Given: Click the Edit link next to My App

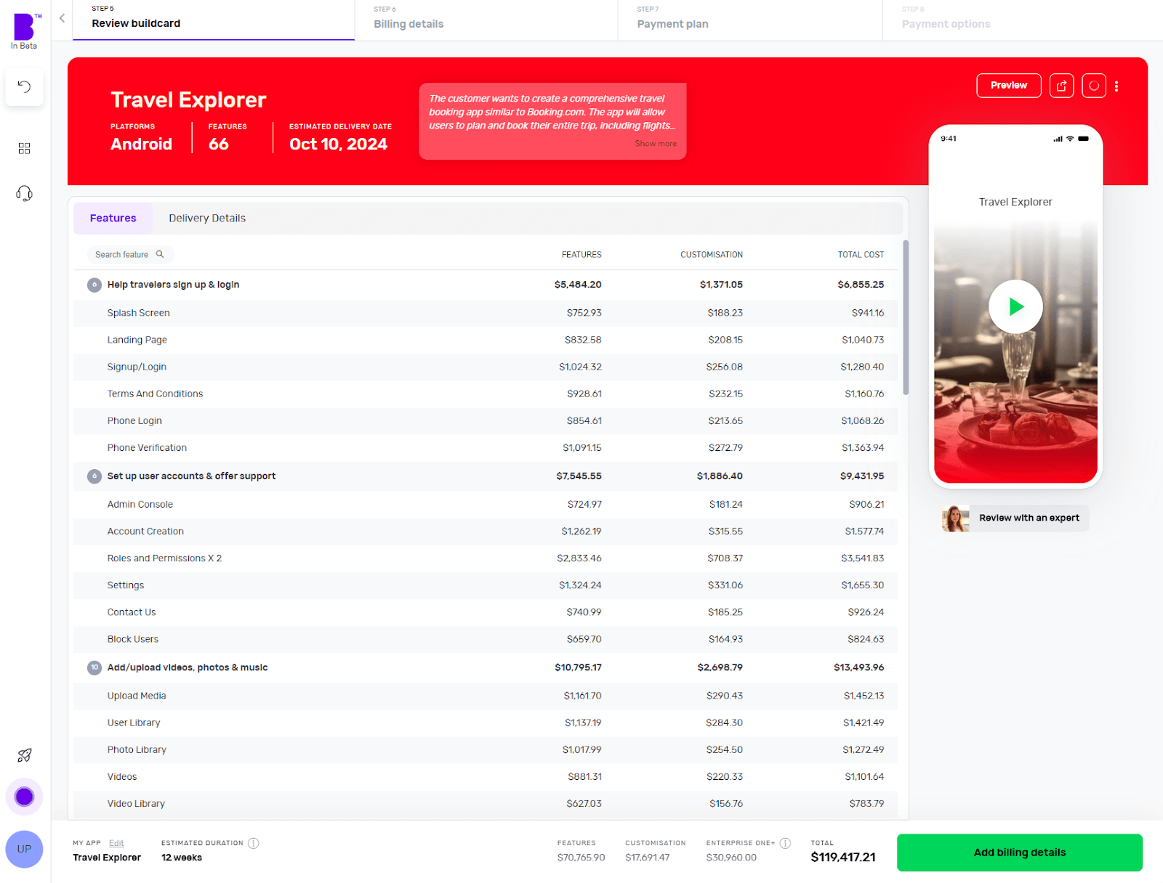Looking at the screenshot, I should [x=116, y=843].
